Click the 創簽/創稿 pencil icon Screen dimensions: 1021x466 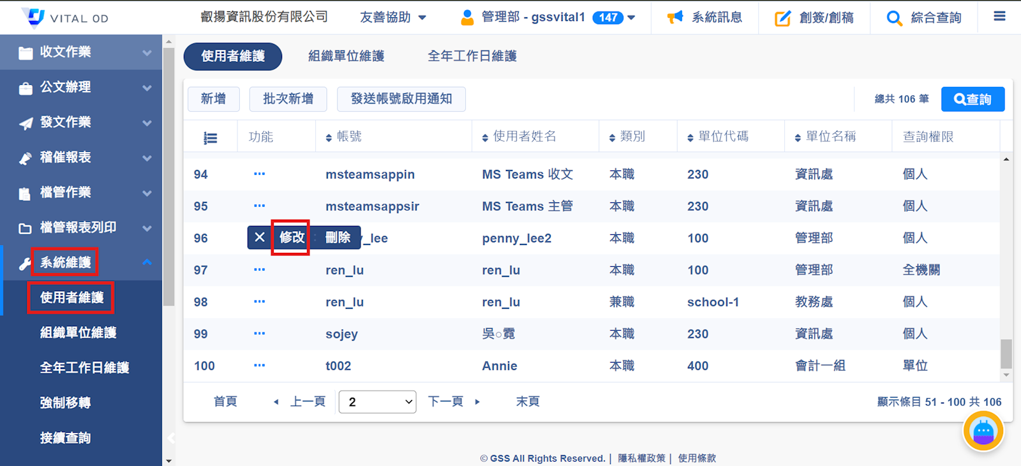coord(782,18)
